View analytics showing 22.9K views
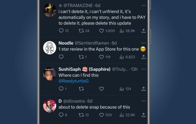196x124 pixels. point(127,115)
